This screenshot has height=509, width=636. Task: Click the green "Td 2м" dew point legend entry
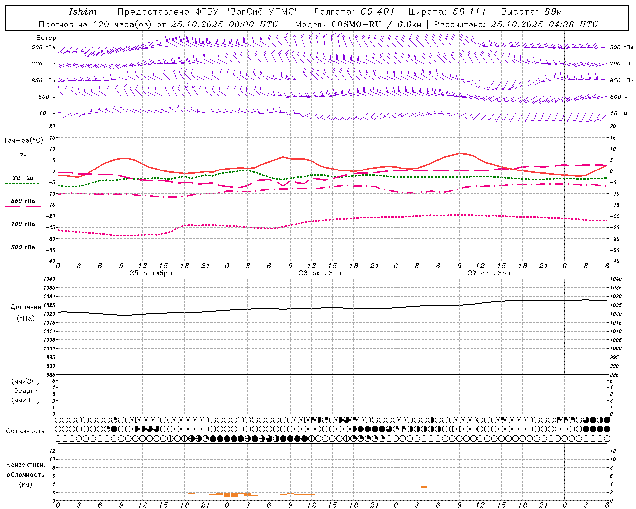pyautogui.click(x=23, y=178)
